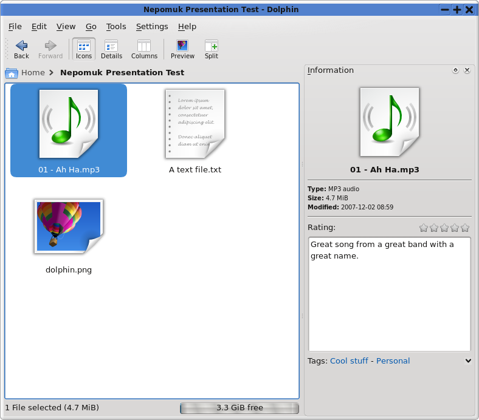This screenshot has height=420, width=479.
Task: Open the Settings menu
Action: click(x=152, y=27)
